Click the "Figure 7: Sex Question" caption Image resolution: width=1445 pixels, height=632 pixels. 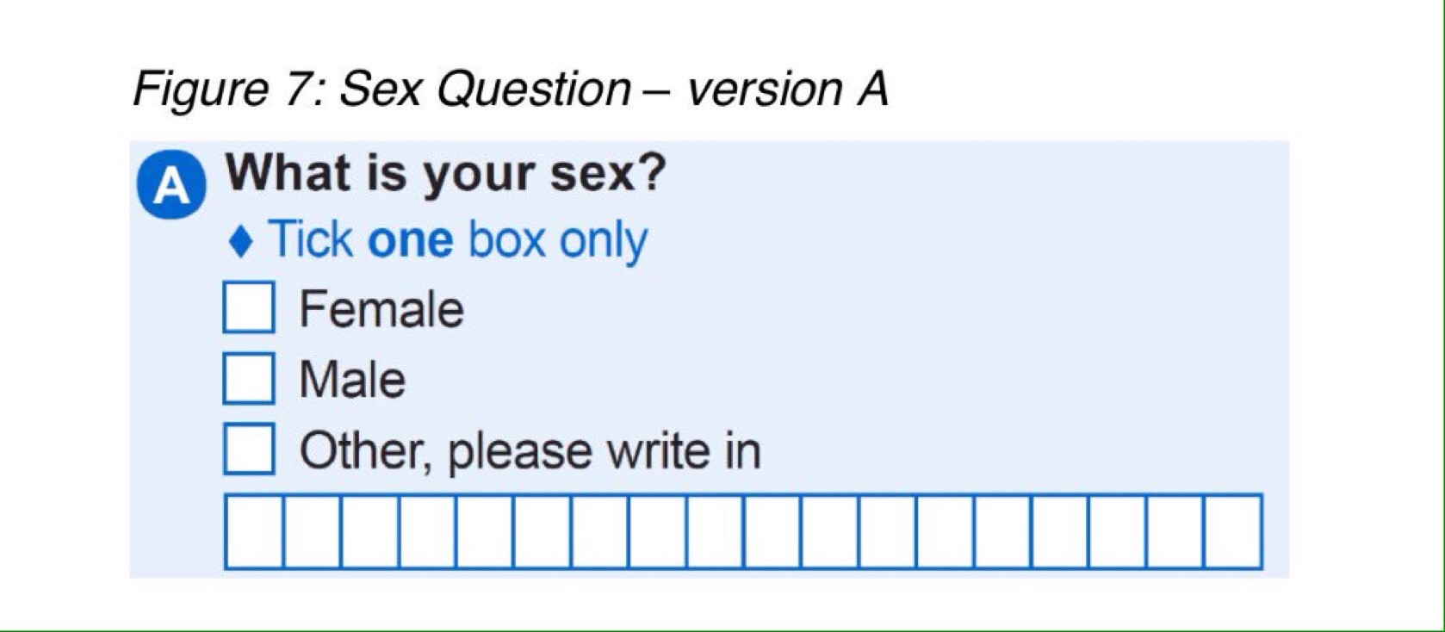pyautogui.click(x=510, y=89)
